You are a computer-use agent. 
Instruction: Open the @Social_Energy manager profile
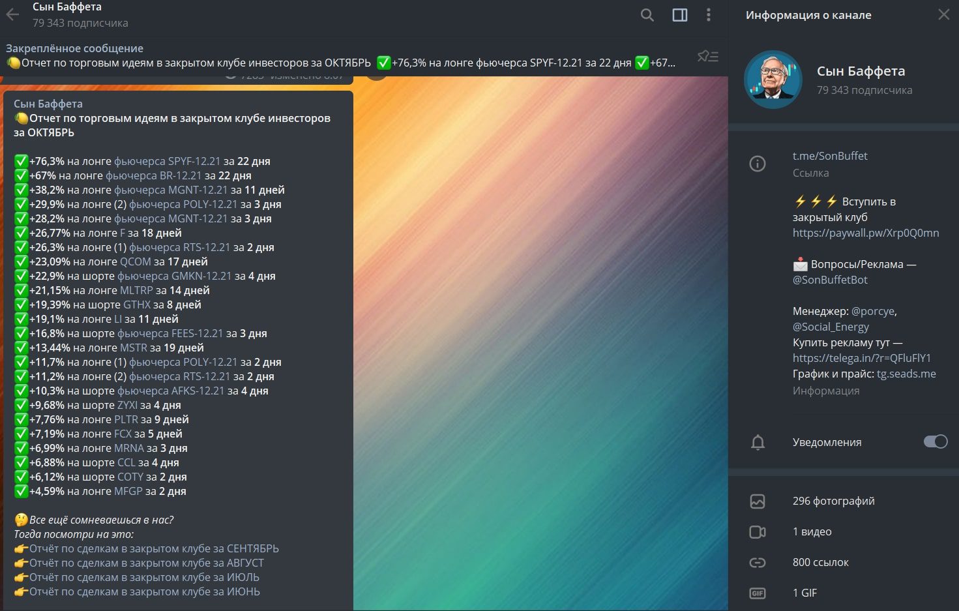pos(831,327)
